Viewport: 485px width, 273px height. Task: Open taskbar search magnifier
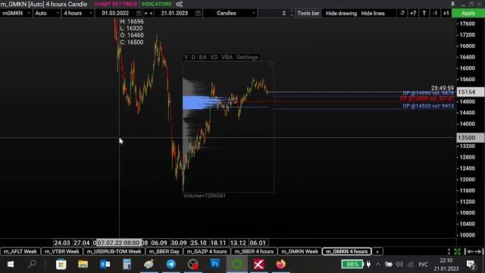click(x=32, y=264)
